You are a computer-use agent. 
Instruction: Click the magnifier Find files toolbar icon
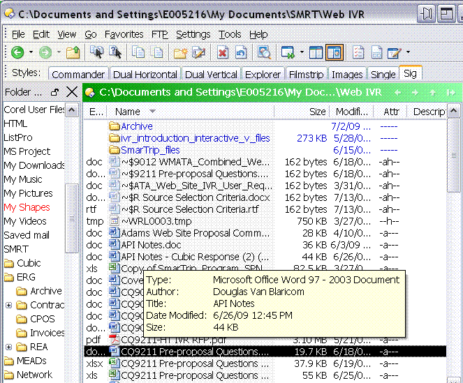(x=264, y=52)
